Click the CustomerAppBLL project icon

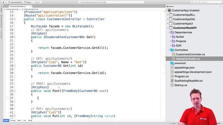tap(171, 15)
